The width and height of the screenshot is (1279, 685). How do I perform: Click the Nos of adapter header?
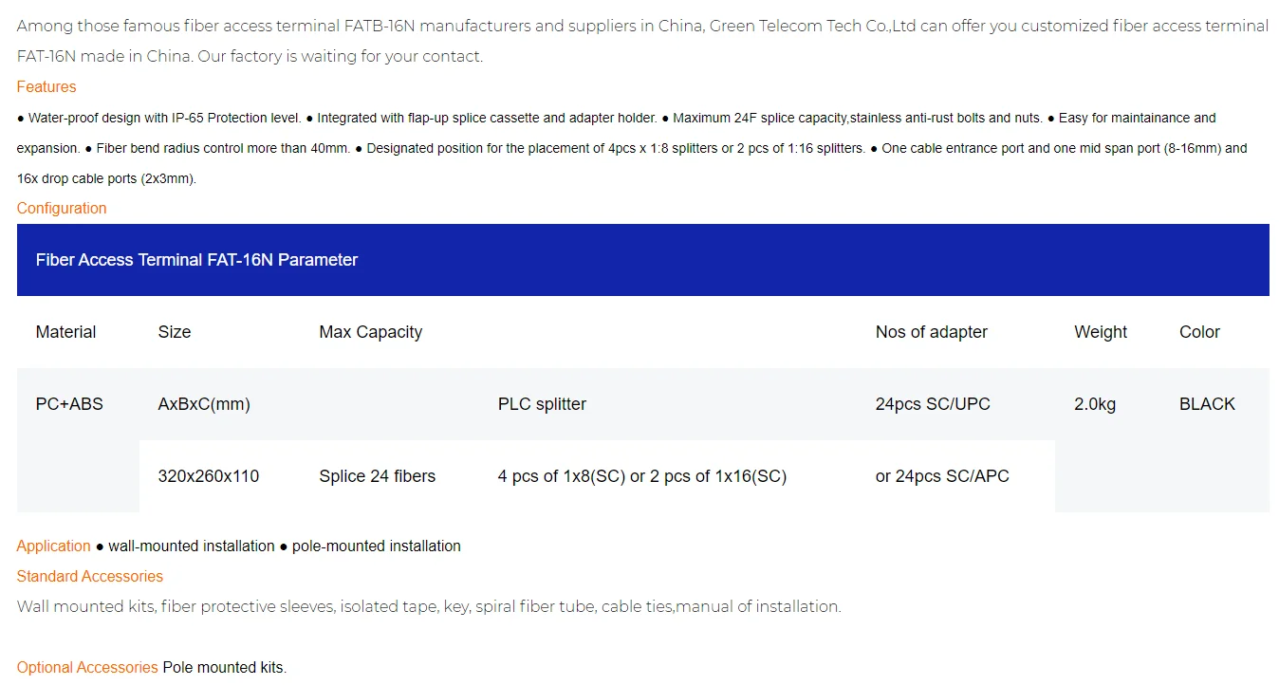click(931, 332)
